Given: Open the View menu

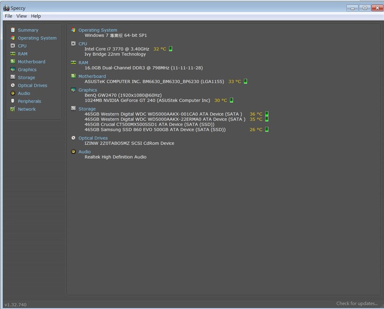Looking at the screenshot, I should click(x=21, y=16).
